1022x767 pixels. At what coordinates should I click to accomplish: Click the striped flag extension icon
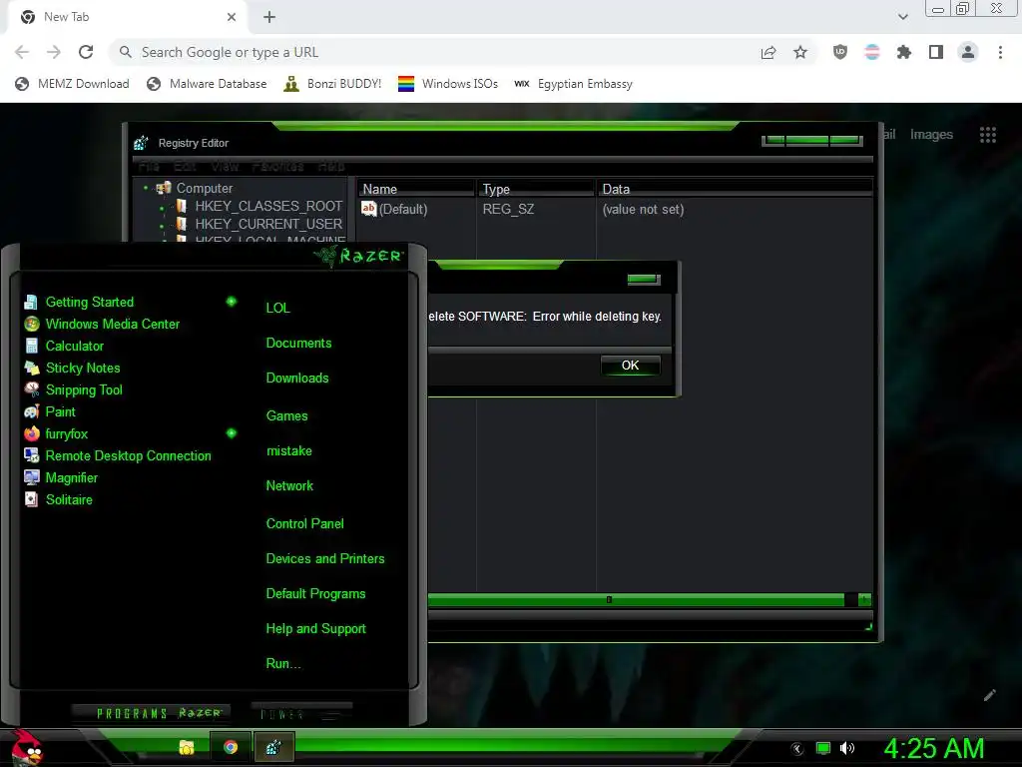872,52
